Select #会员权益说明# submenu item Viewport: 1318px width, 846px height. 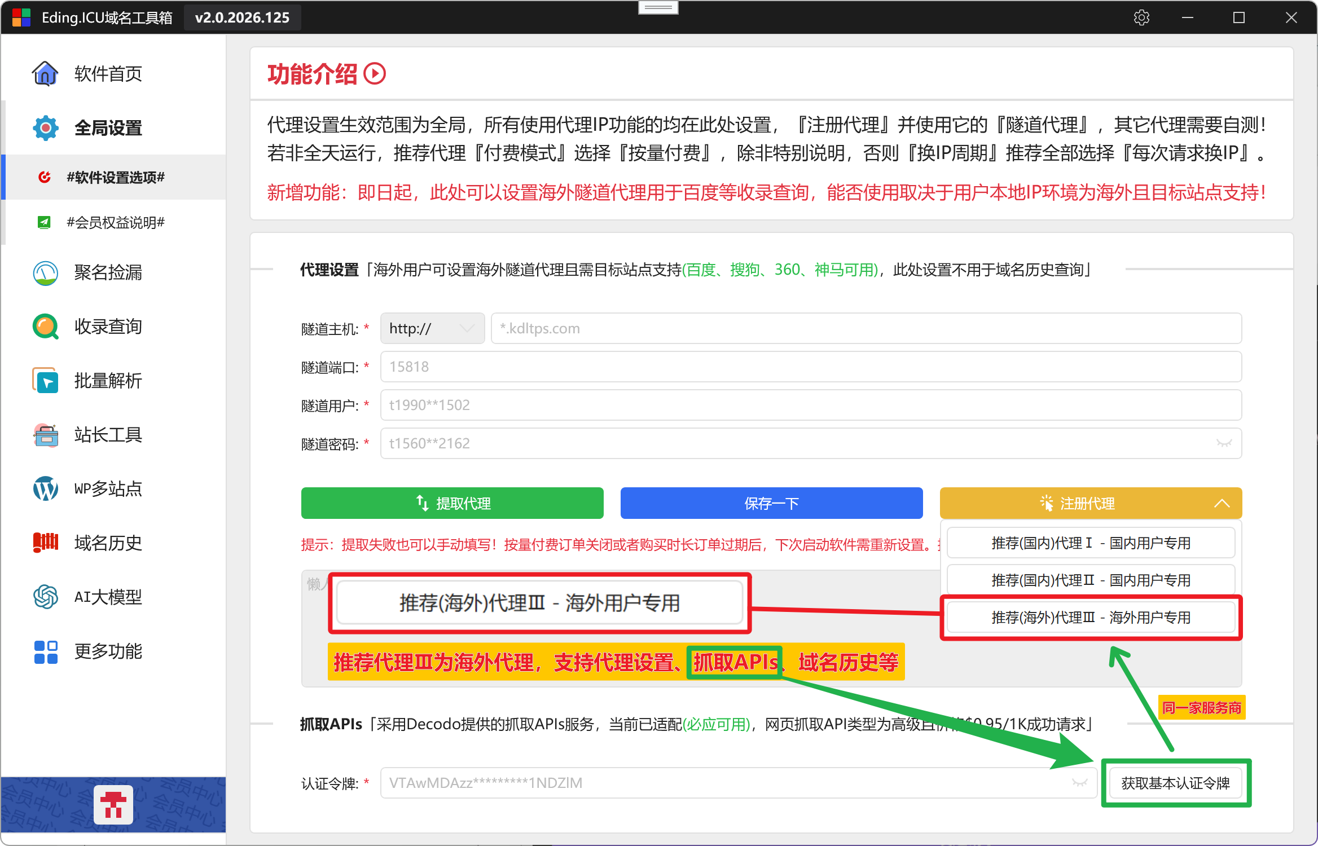[115, 222]
